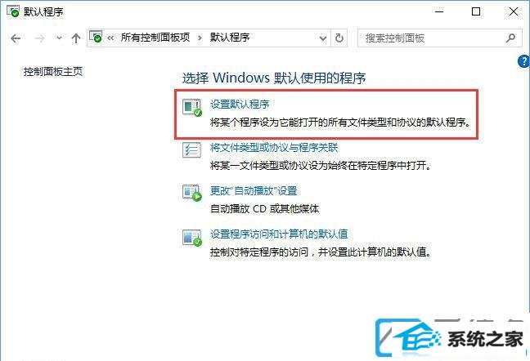Viewport: 530px width, 361px height.
Task: Expand the breadcrumb double-chevron menu
Action: coord(110,38)
